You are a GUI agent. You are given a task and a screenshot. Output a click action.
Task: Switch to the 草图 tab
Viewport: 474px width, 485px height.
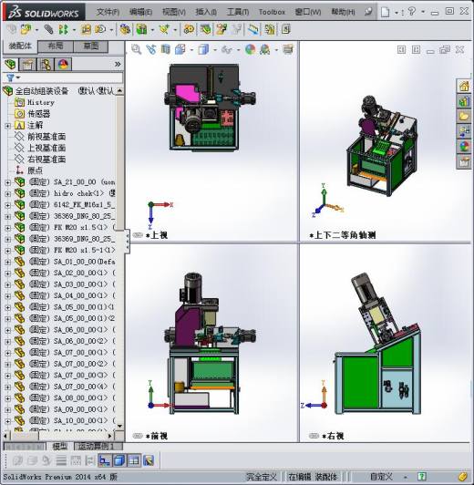[91, 46]
